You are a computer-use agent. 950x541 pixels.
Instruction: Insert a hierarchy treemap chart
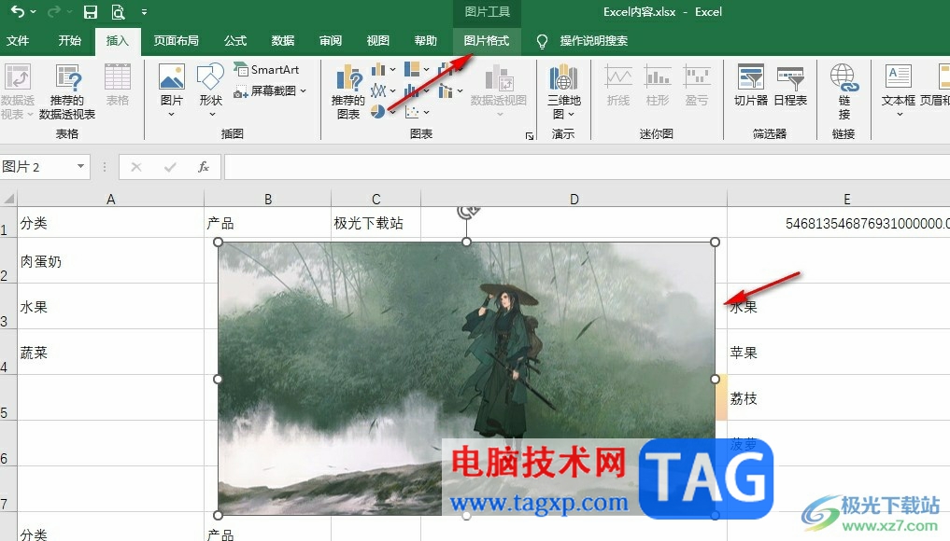click(412, 69)
